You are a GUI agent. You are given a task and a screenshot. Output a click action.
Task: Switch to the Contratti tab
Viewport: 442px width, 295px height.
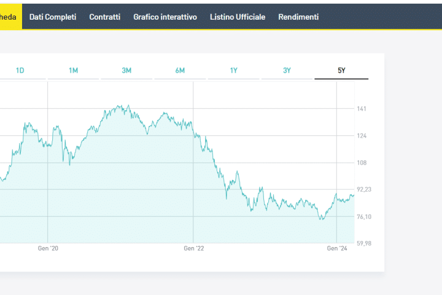105,17
